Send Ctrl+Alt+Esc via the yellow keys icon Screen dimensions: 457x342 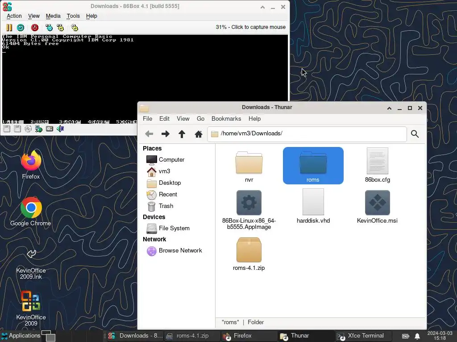[x=60, y=28]
